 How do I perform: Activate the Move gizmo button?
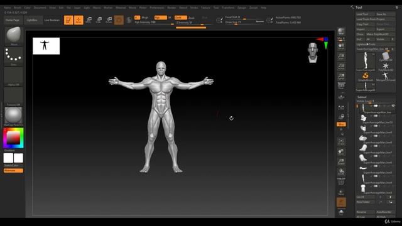[89, 19]
